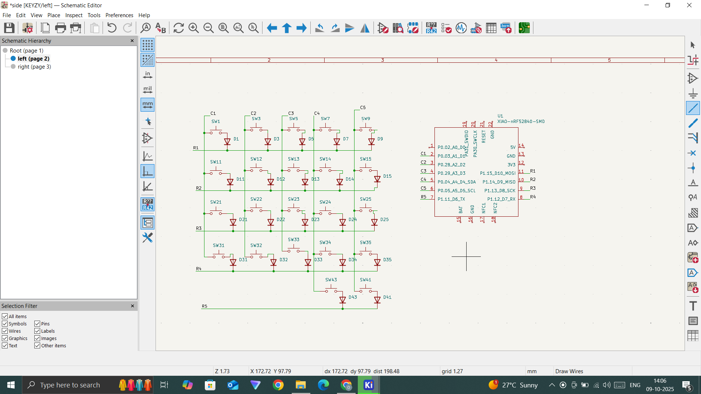Image resolution: width=701 pixels, height=394 pixels.
Task: Open the PCB Editor
Action: point(524,28)
